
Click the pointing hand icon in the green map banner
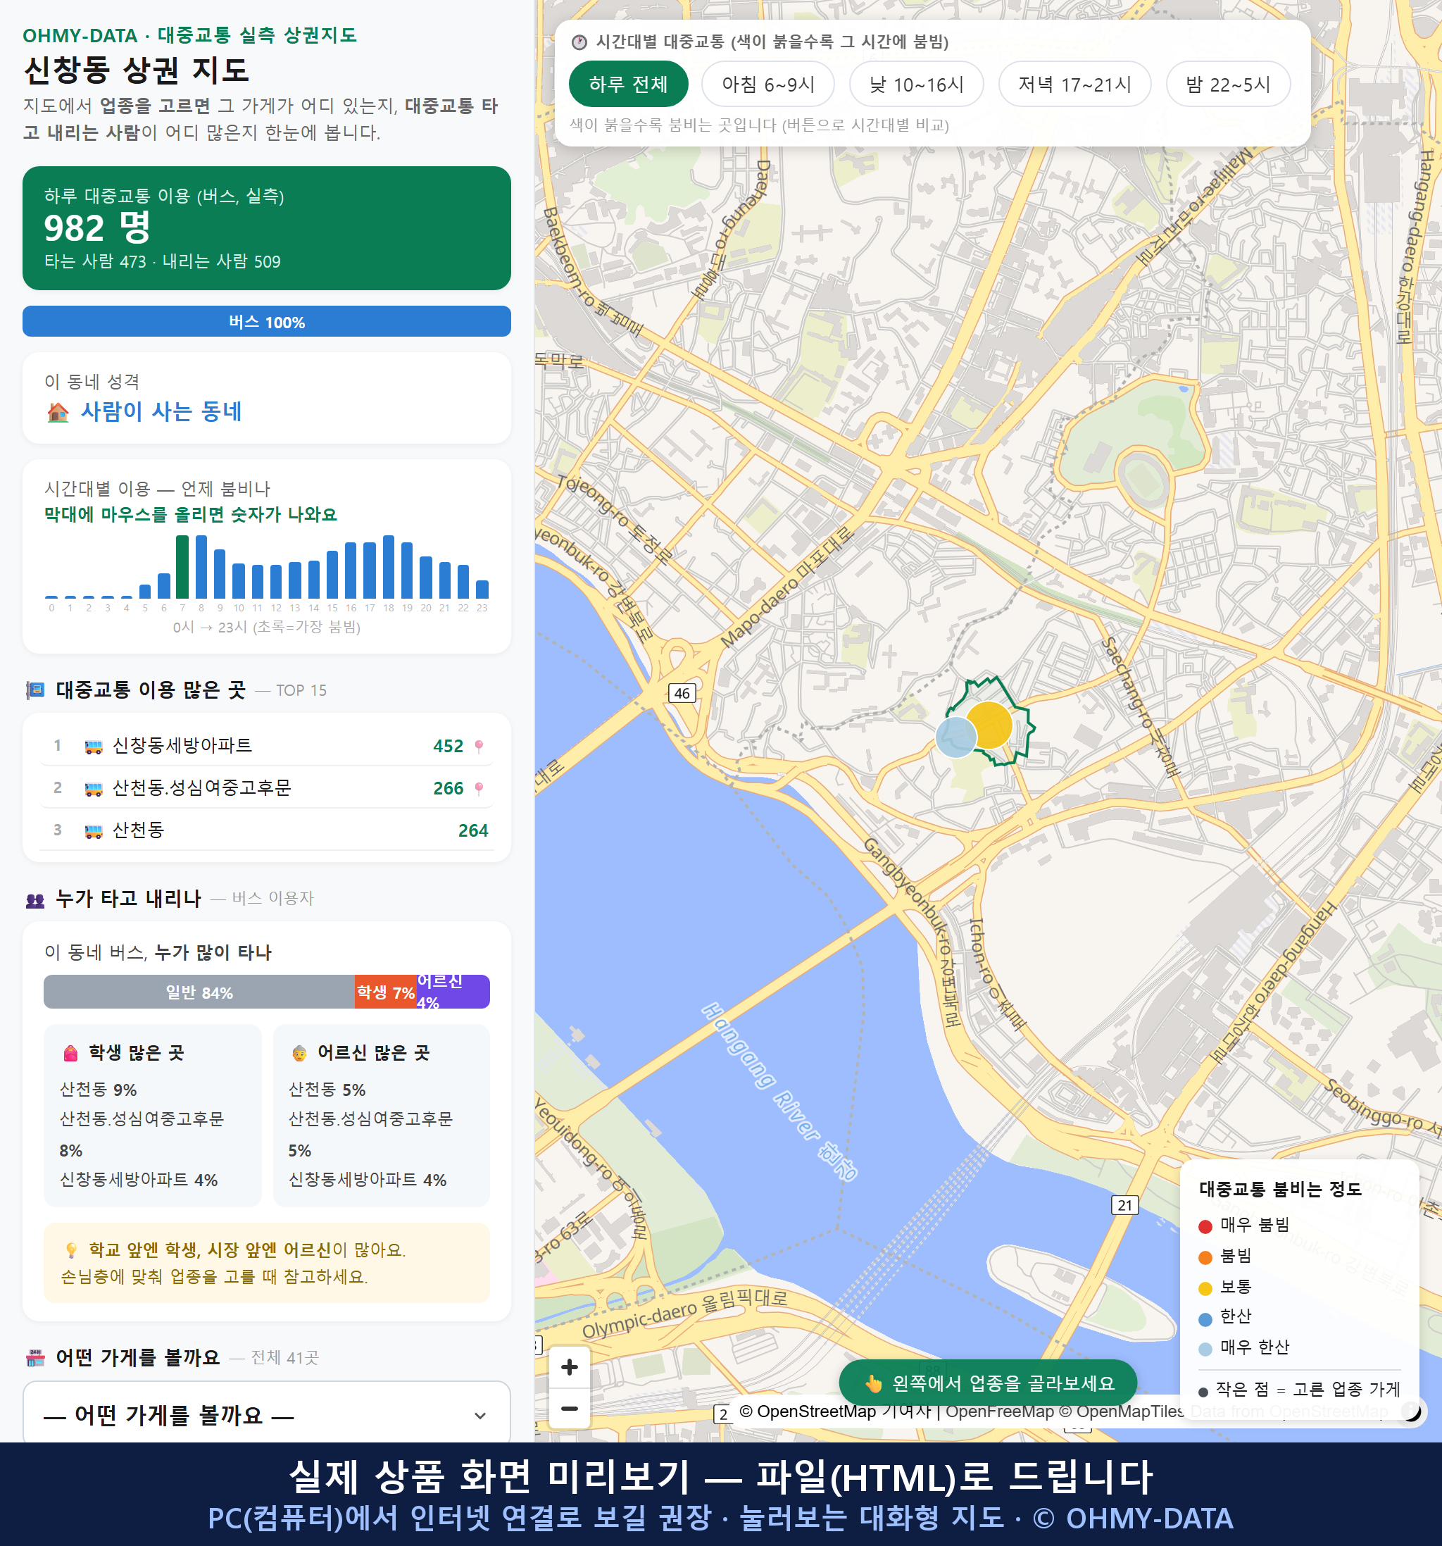pyautogui.click(x=874, y=1383)
